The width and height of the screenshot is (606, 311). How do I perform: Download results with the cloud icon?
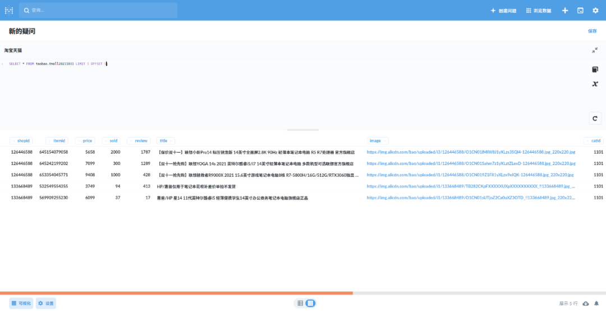coord(585,303)
